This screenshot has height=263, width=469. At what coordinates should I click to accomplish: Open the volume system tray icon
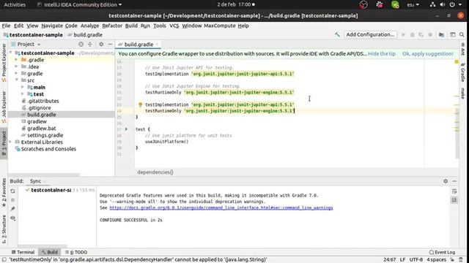[443, 4]
